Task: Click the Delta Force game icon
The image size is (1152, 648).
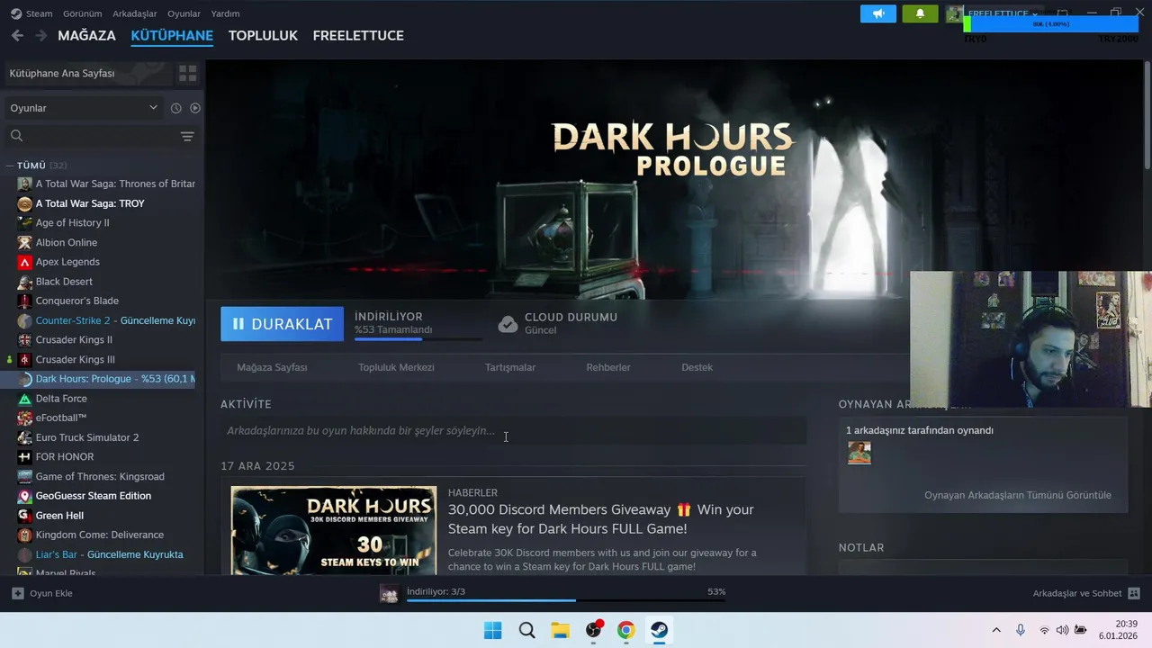Action: (25, 399)
